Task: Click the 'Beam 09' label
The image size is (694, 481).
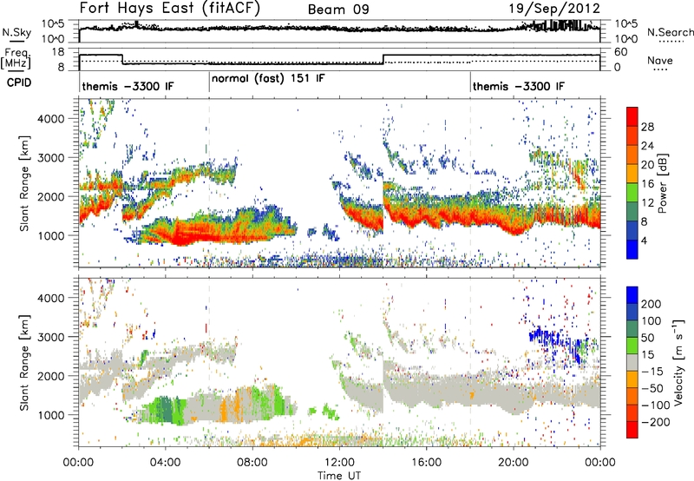Action: 338,10
